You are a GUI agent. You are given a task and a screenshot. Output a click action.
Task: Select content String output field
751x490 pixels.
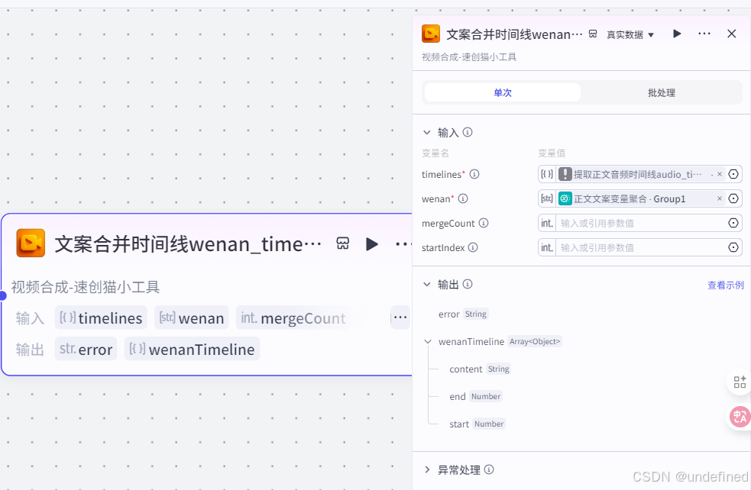coord(480,369)
